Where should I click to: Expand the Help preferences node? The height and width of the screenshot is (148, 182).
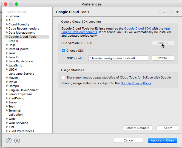(x=7, y=45)
